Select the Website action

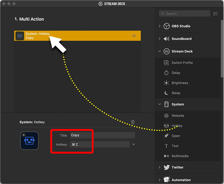point(178,116)
